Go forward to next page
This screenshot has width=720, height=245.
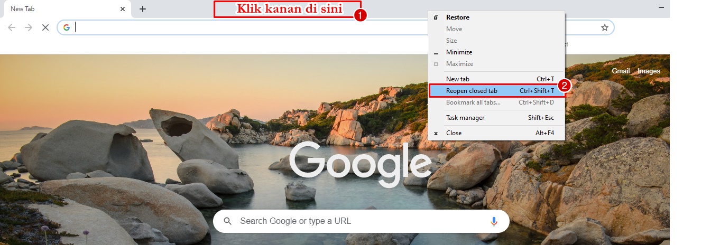29,27
